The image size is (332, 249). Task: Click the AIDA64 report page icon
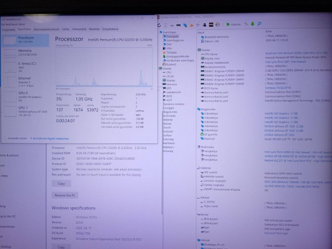pyautogui.click(x=165, y=25)
